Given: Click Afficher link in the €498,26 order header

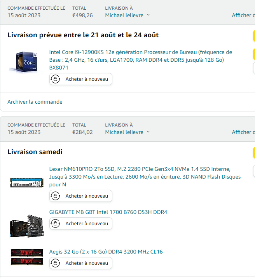Looking at the screenshot, I should click(x=243, y=15).
